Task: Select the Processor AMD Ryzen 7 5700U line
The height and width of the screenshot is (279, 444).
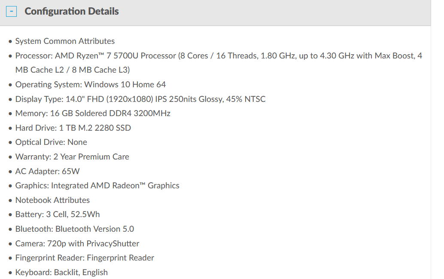Action: (x=219, y=63)
